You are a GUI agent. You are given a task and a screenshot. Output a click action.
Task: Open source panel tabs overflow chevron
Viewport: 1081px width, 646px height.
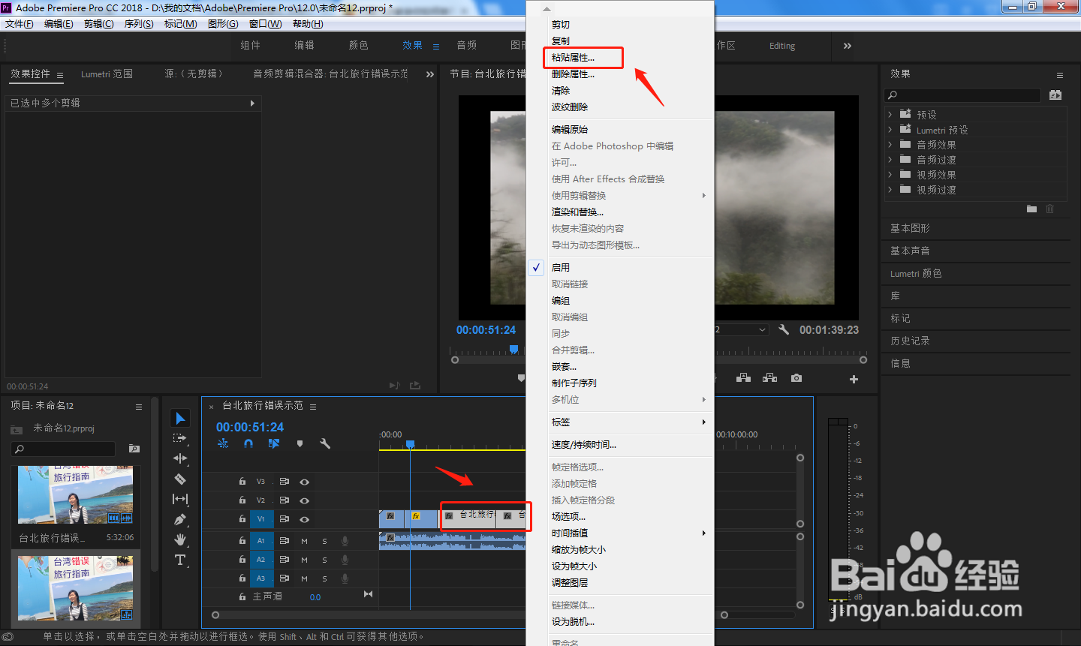(429, 74)
